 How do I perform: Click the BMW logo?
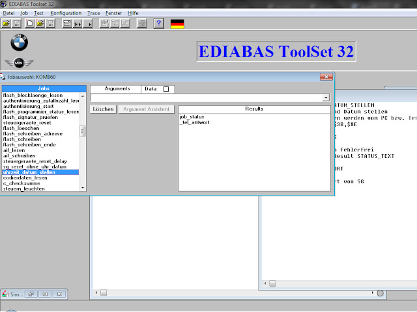pos(20,42)
